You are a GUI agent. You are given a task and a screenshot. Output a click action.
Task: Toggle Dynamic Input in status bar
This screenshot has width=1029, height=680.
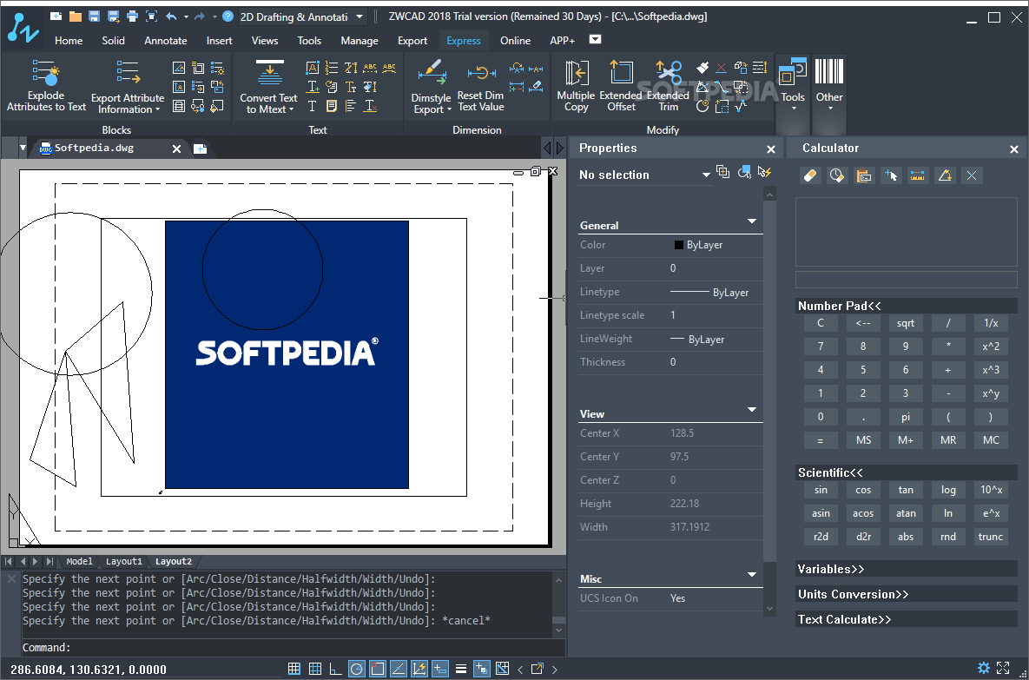tap(440, 669)
